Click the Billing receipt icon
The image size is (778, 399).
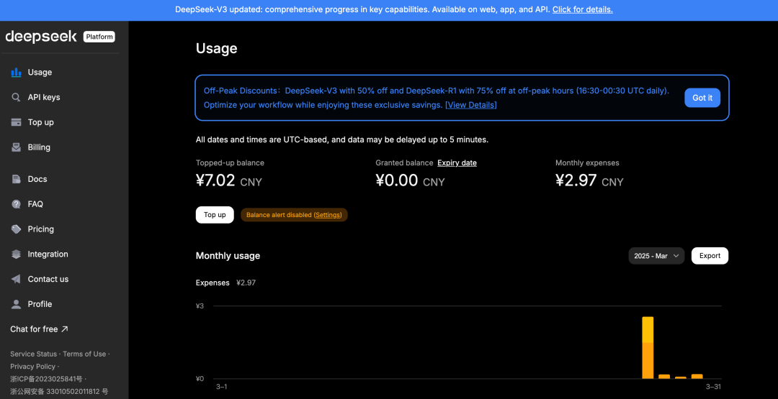16,147
